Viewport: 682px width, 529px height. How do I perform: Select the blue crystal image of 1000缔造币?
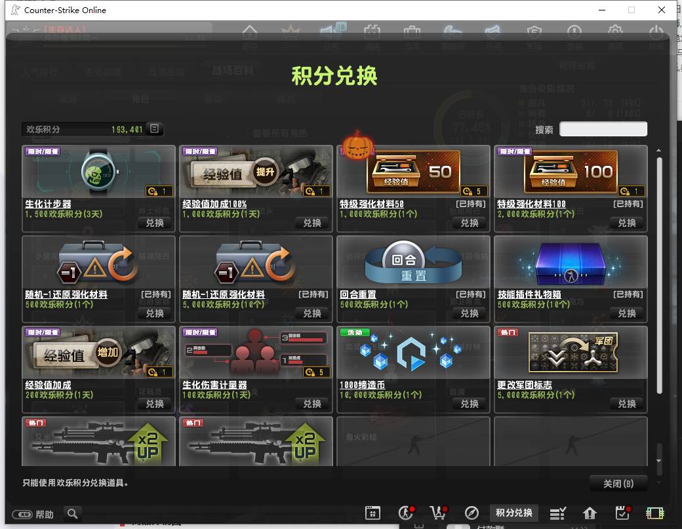413,353
